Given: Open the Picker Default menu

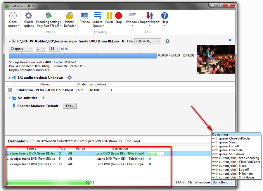Looking at the screenshot, I should tap(70, 20).
